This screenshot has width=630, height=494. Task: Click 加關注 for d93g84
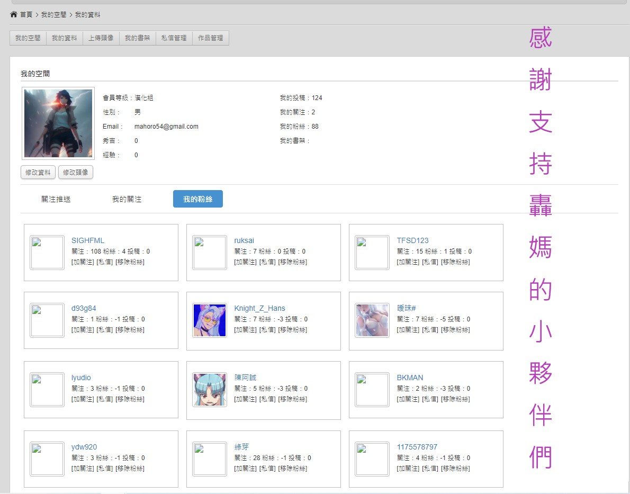pos(83,330)
